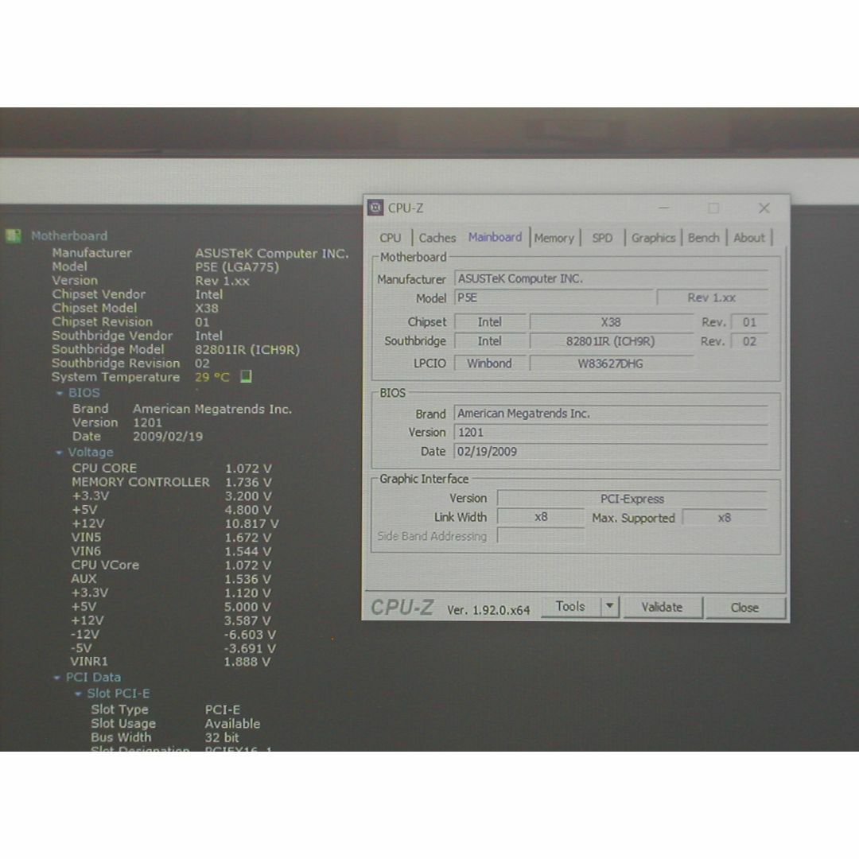Screen dimensions: 859x859
Task: Click the green temperature indicator icon
Action: point(246,376)
